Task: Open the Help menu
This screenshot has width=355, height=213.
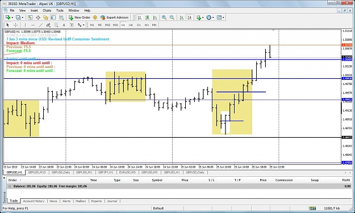Action: [87, 10]
